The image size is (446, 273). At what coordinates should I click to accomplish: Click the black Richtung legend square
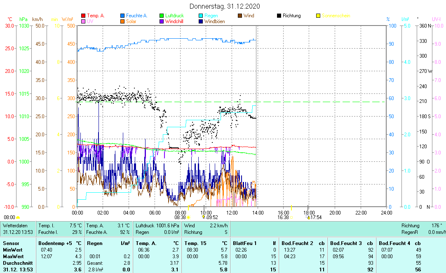pyautogui.click(x=279, y=16)
